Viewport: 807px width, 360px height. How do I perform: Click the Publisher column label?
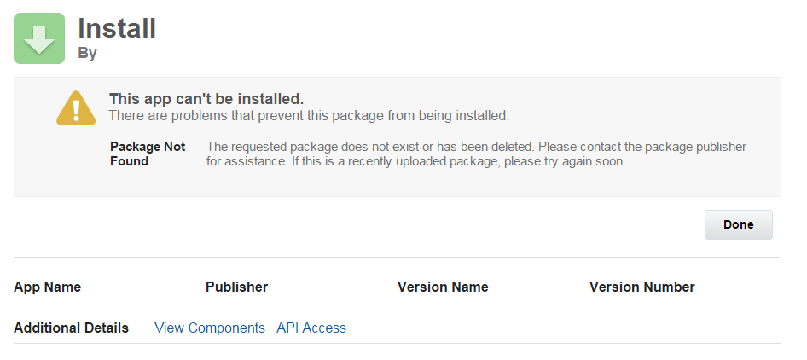coord(236,287)
